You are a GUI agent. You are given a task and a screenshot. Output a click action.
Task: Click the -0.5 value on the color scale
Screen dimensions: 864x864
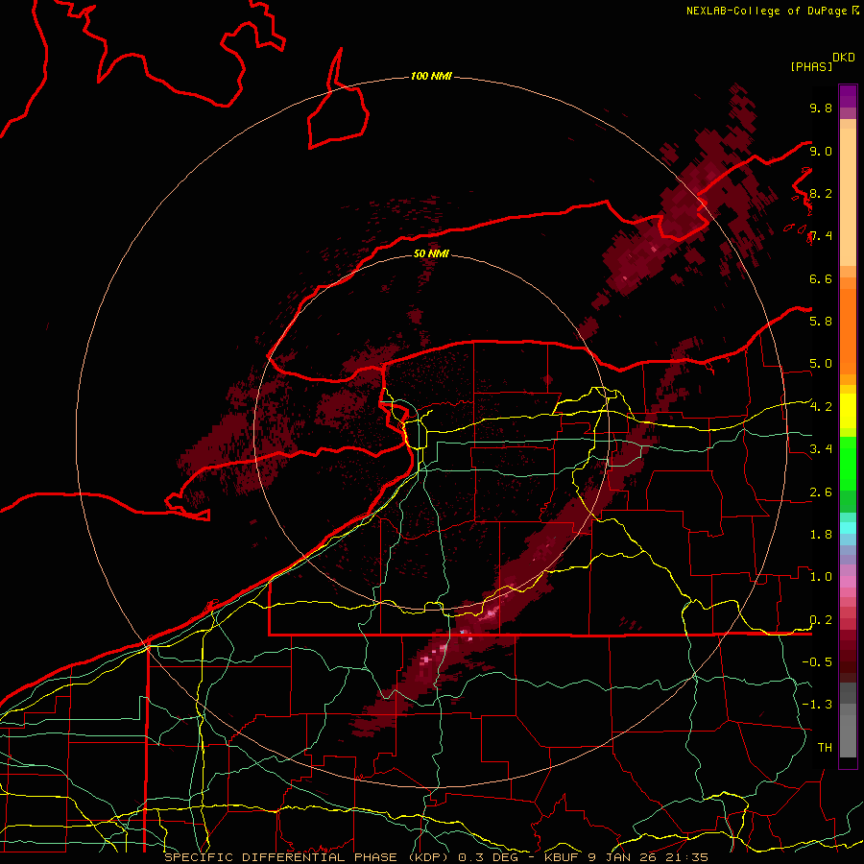point(817,662)
